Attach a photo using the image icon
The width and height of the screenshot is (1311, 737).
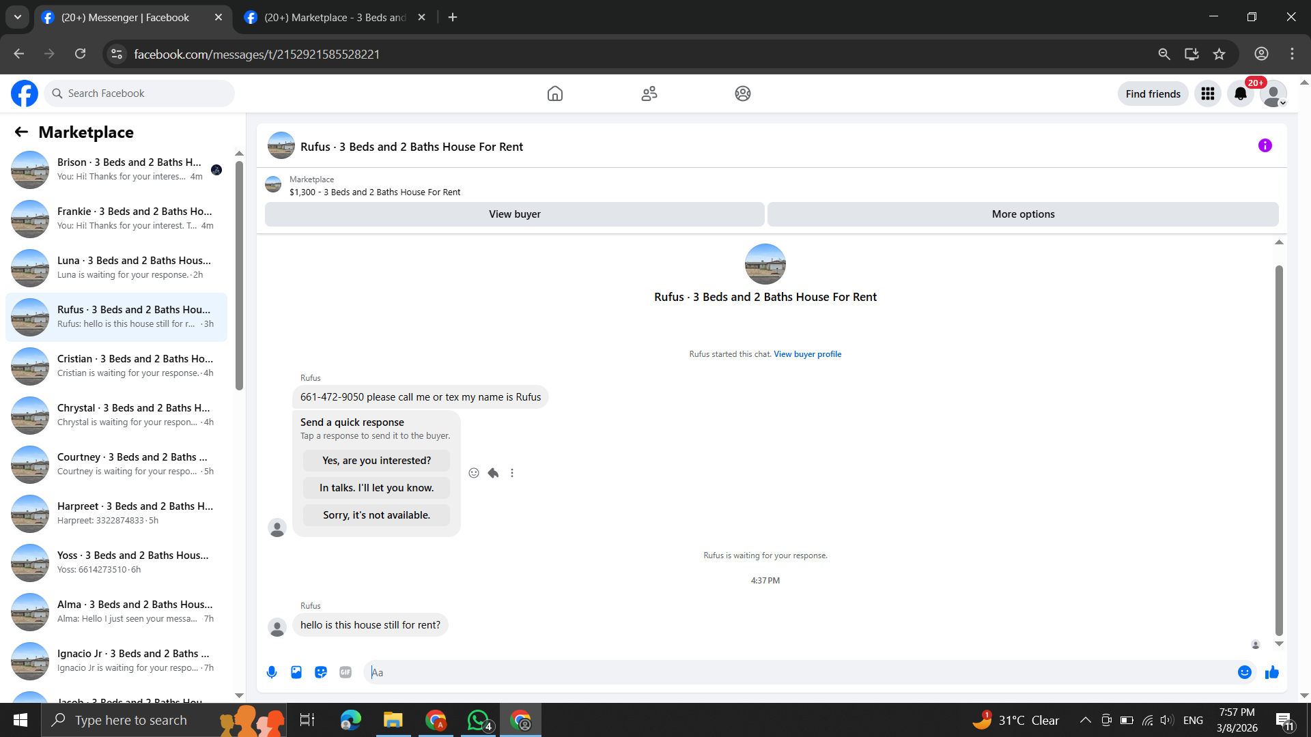click(x=296, y=672)
